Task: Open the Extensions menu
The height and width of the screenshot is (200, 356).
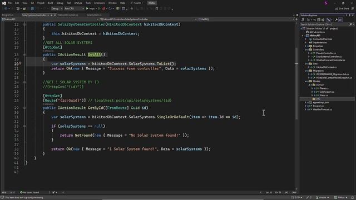Action: click(100, 3)
